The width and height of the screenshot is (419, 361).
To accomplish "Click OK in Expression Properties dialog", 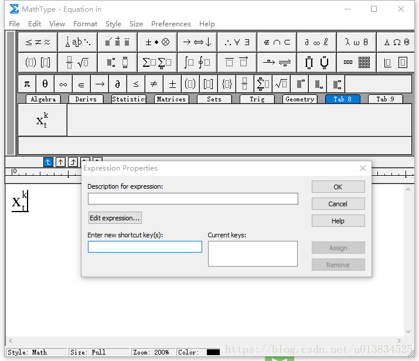I will (338, 187).
